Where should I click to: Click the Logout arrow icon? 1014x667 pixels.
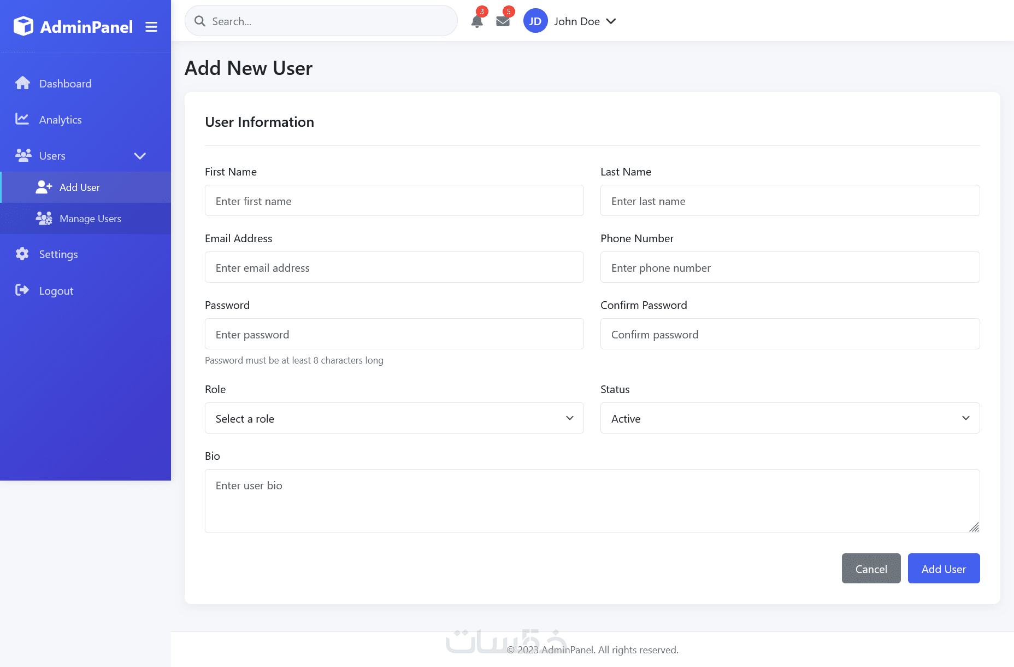pyautogui.click(x=22, y=290)
